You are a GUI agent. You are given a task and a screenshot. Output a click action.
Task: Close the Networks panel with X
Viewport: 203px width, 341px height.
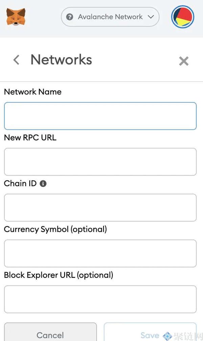tap(184, 61)
